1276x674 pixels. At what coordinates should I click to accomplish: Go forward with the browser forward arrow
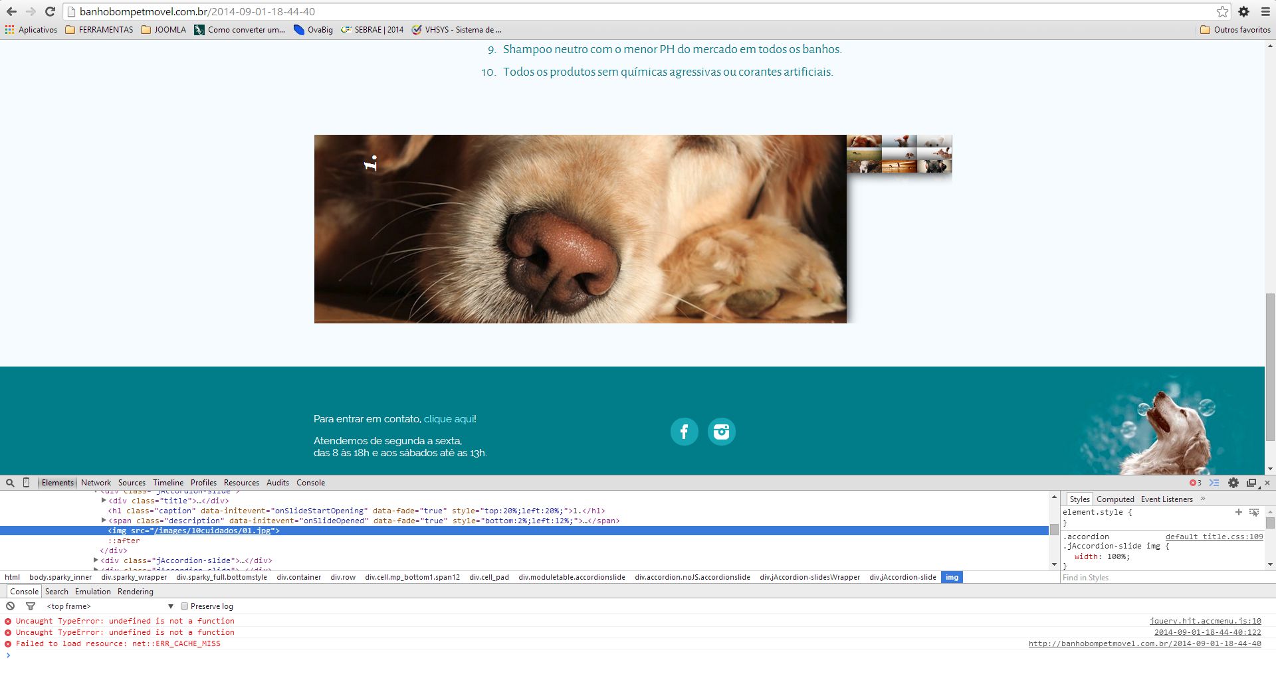[x=31, y=11]
